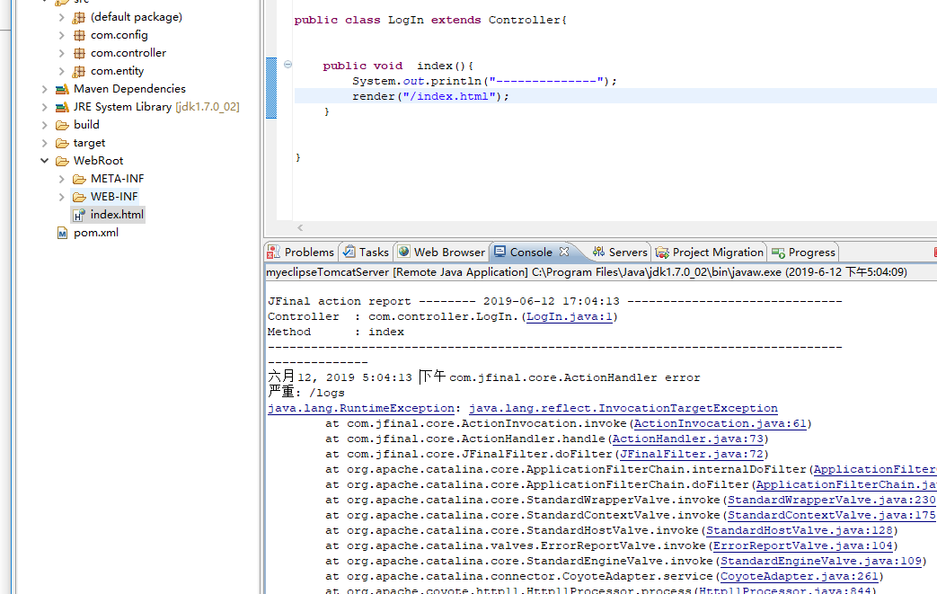Viewport: 937px width, 594px height.
Task: Open StandardHostValve.java:128 link
Action: 799,531
